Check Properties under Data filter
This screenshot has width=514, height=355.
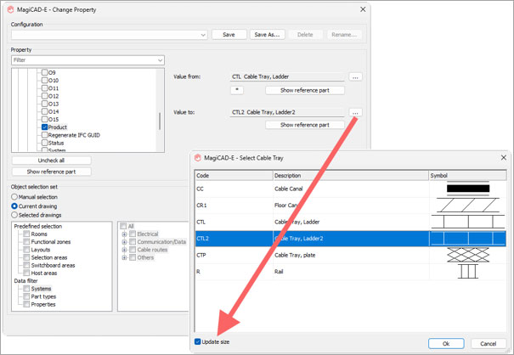coord(26,304)
